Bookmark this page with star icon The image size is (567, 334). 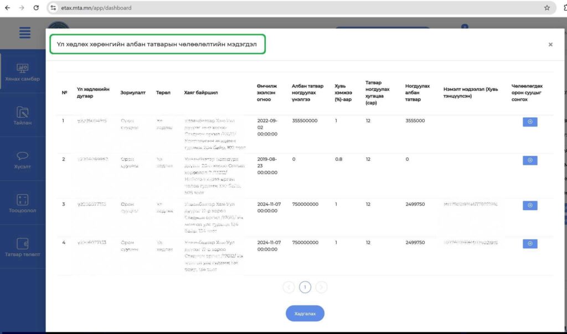[x=547, y=8]
